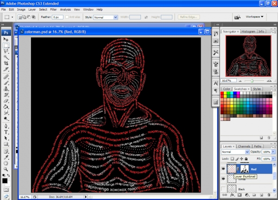This screenshot has height=200, width=278.
Task: Select the Eraser tool
Action: pyautogui.click(x=6, y=100)
